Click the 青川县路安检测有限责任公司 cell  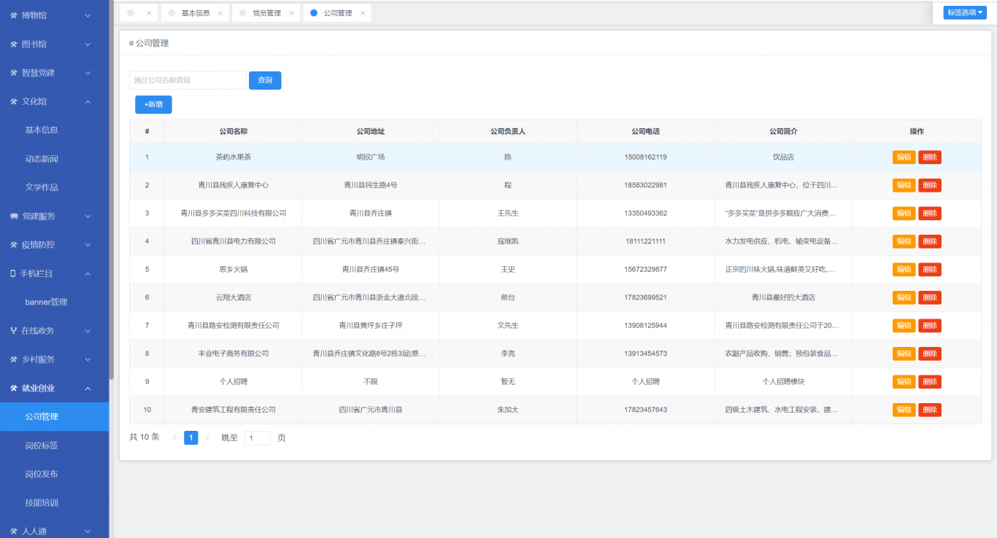coord(234,326)
